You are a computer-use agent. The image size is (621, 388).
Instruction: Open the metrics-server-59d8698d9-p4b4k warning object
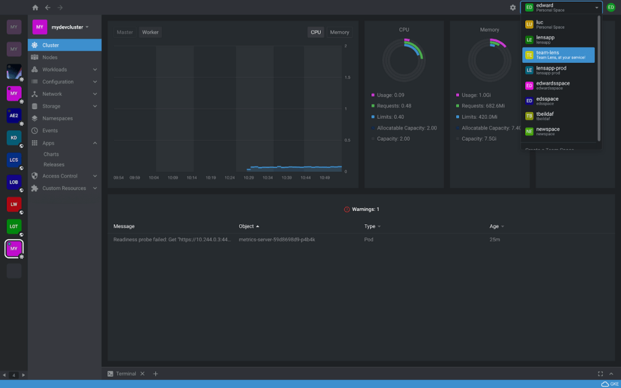(277, 240)
